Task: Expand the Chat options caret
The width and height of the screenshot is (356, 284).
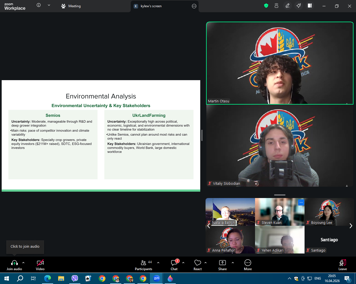Action: pos(183,263)
